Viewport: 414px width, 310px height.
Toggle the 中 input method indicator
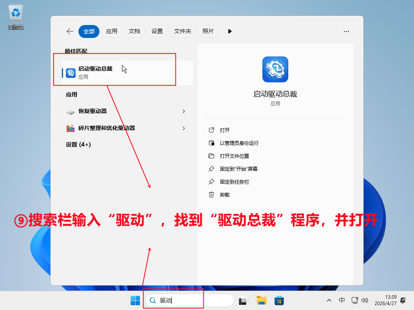[x=342, y=300]
